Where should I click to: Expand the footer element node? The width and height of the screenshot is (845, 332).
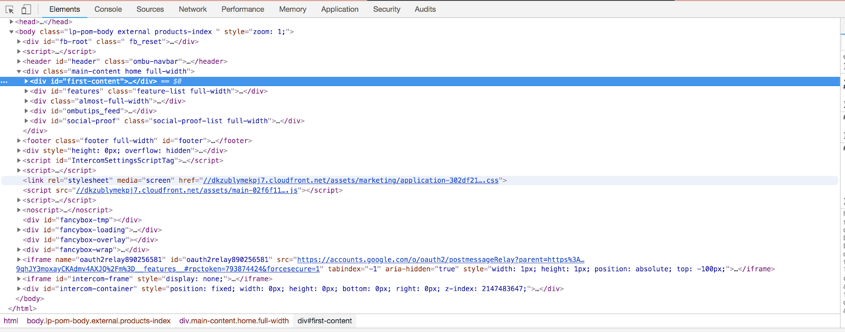click(18, 140)
